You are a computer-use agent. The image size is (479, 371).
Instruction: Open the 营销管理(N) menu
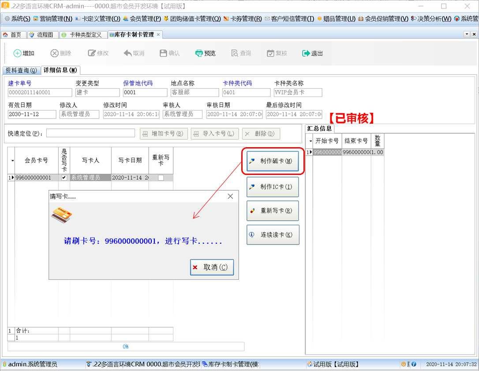click(52, 19)
